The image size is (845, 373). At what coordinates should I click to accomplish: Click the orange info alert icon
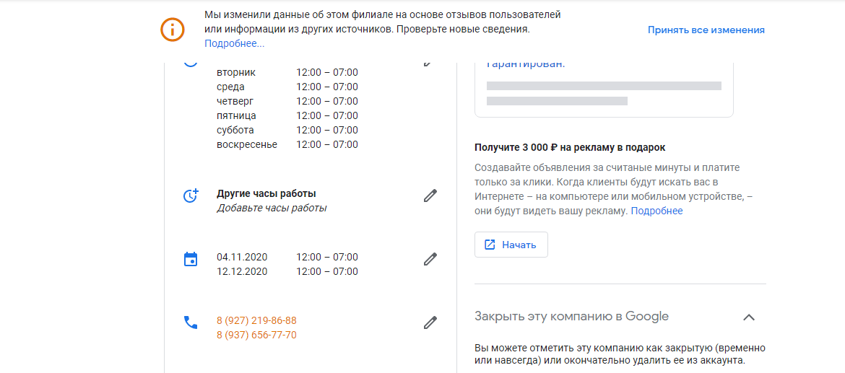point(173,30)
